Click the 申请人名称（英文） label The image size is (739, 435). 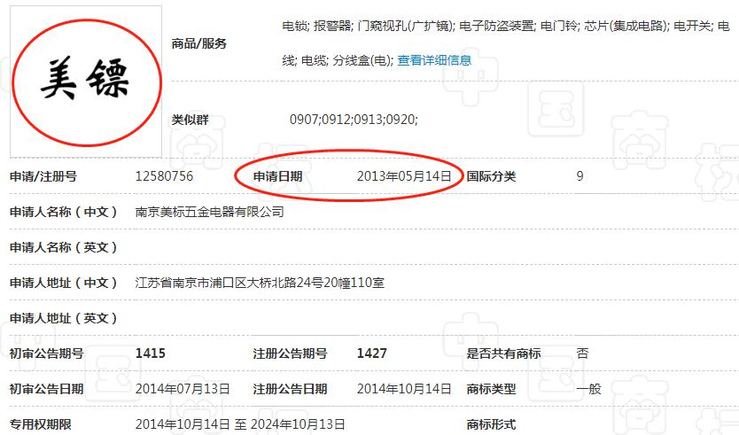point(63,247)
